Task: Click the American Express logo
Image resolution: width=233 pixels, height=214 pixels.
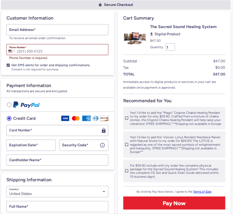Action: click(x=86, y=118)
